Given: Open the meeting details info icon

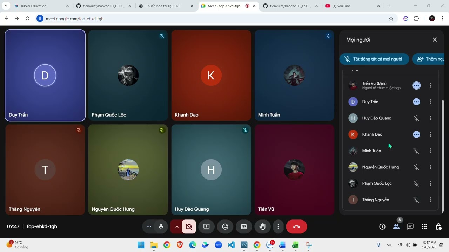Looking at the screenshot, I should point(382,226).
